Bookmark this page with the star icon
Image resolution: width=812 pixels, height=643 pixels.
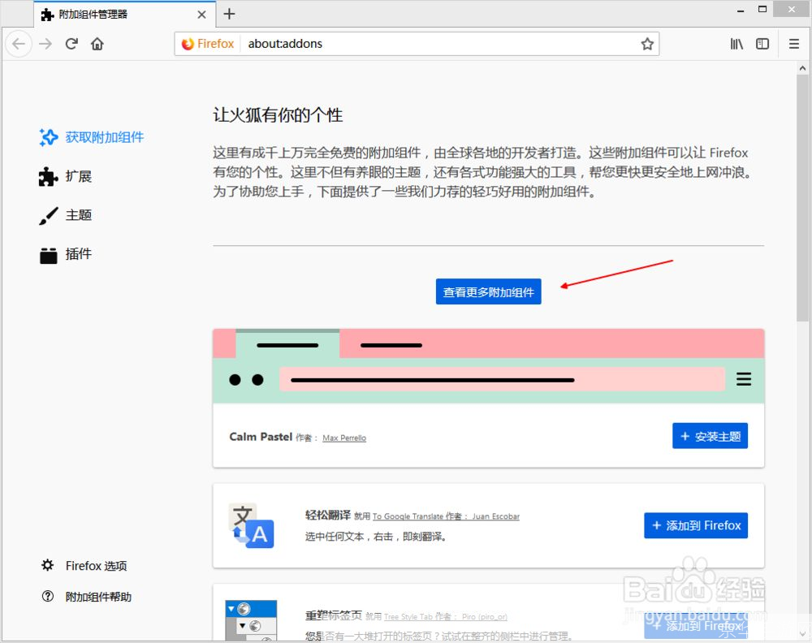(647, 44)
